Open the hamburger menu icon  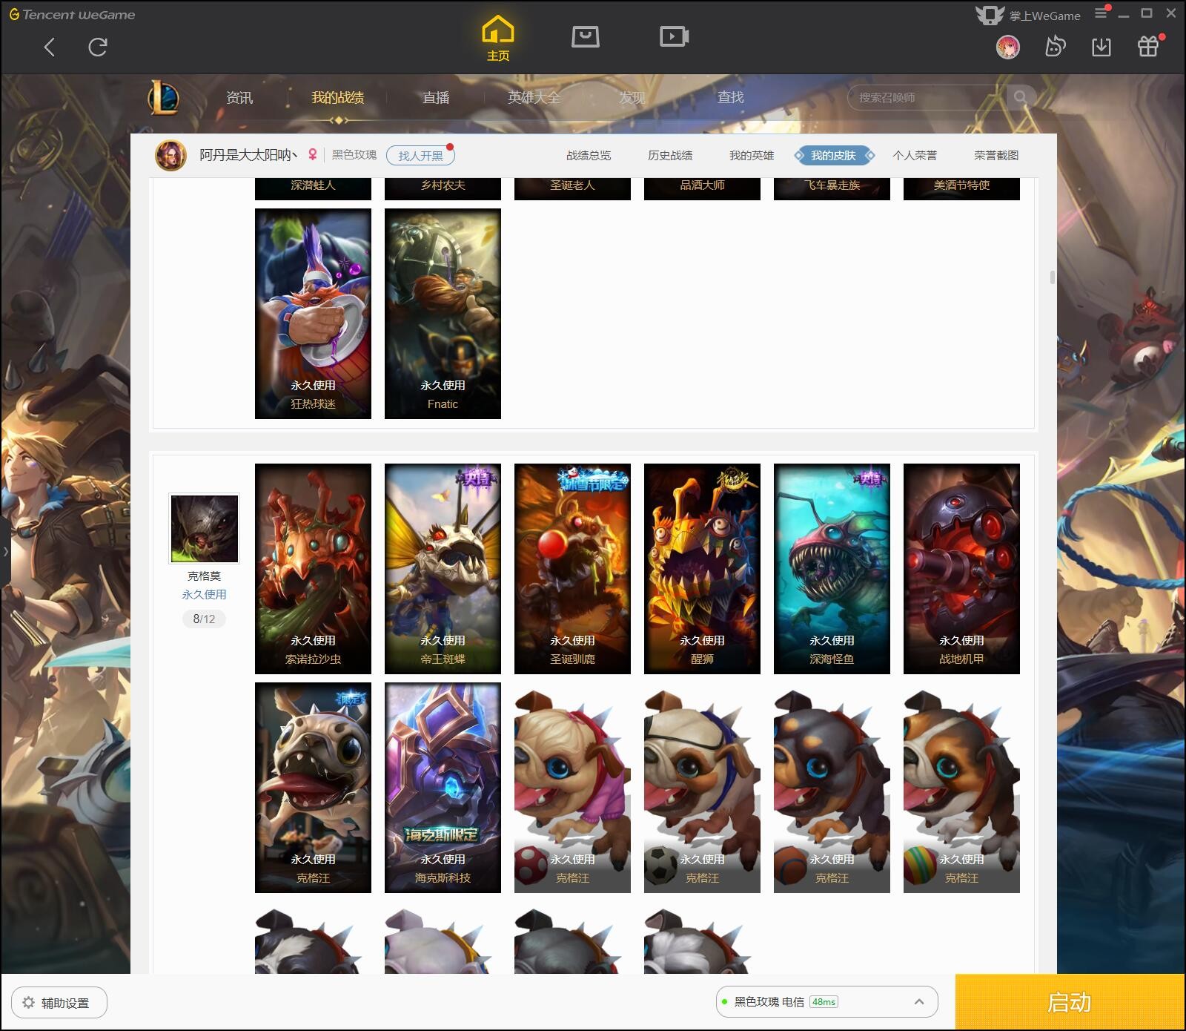1101,13
